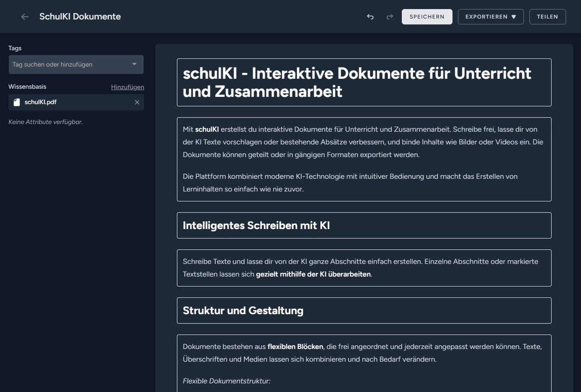Viewport: 581px width, 392px height.
Task: Click the 'SchulKI Dokumente' title in the header
Action: tap(80, 17)
